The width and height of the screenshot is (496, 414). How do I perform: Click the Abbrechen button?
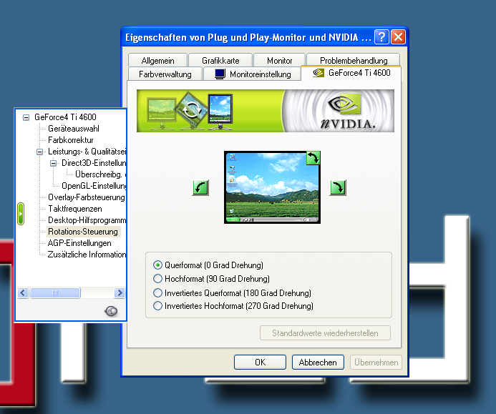(318, 363)
